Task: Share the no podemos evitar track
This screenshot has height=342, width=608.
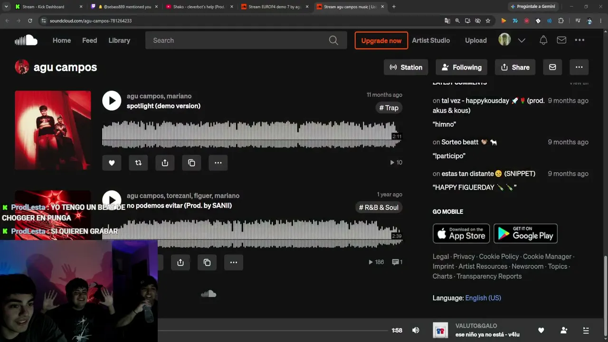Action: [x=180, y=262]
